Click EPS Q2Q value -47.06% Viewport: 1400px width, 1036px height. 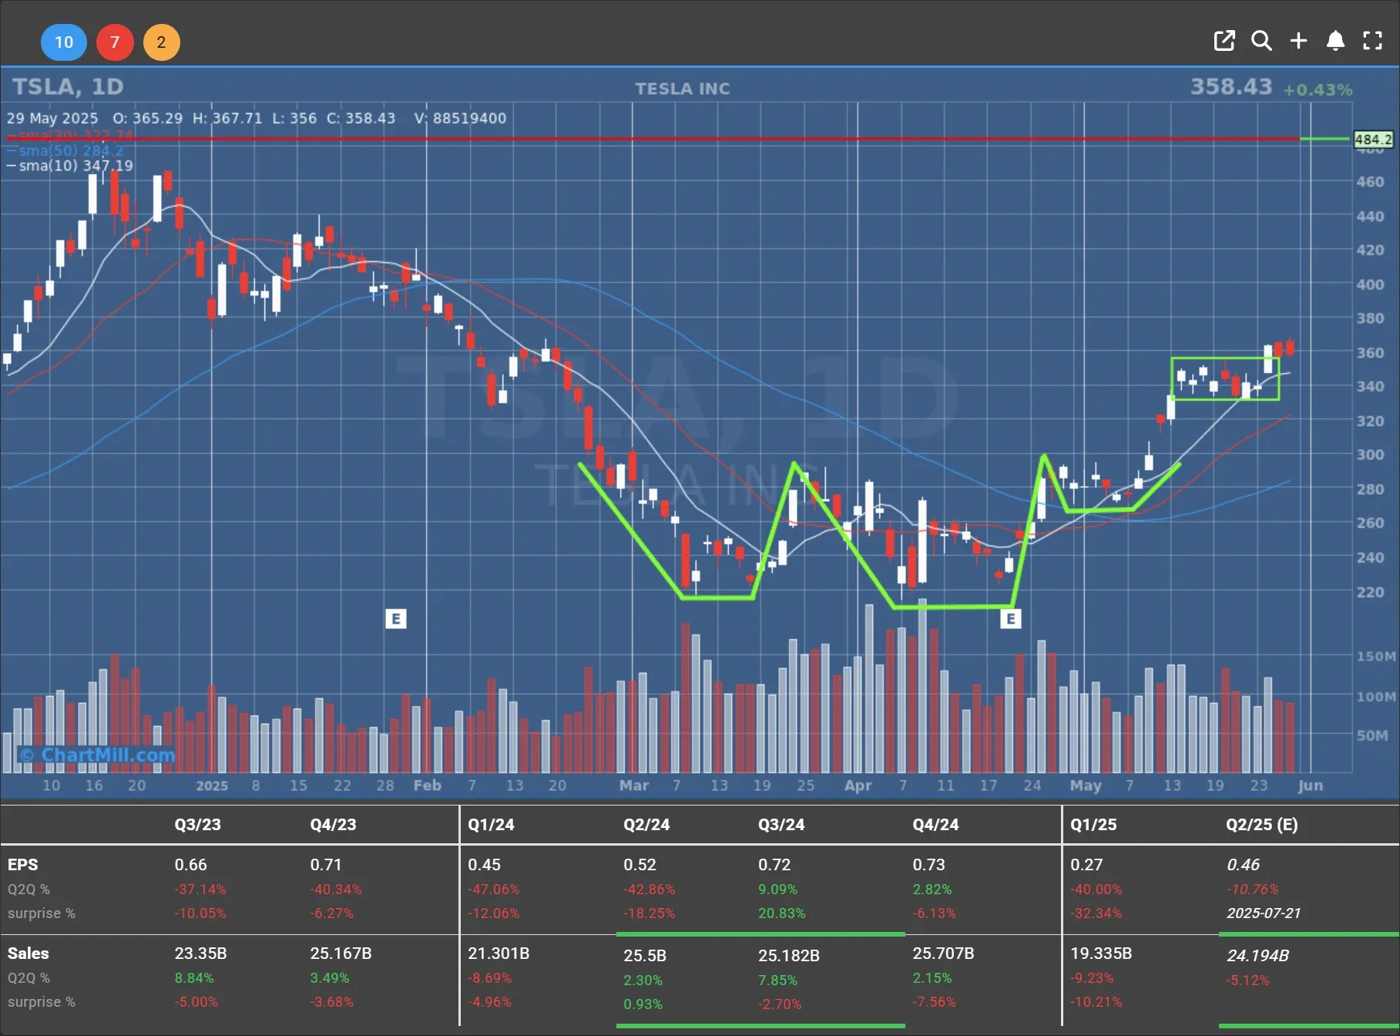[x=493, y=889]
